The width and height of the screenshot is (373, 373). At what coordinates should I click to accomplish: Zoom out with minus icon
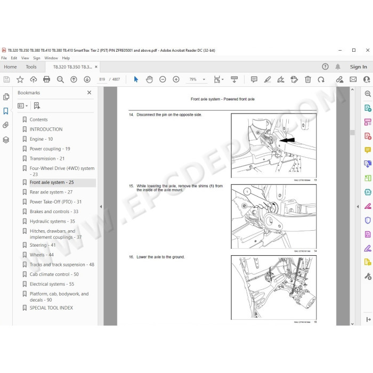163,79
